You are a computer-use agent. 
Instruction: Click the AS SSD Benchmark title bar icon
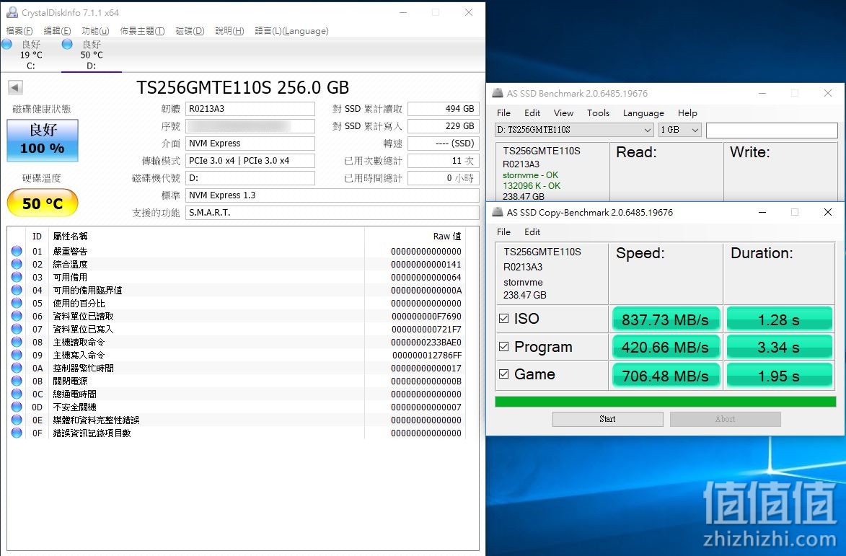pyautogui.click(x=498, y=93)
